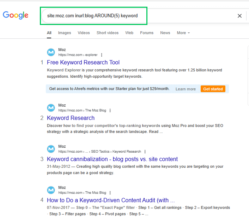Image resolution: width=249 pixels, height=224 pixels.
Task: Click Moz favicon for Keyword Research result
Action: (51, 108)
